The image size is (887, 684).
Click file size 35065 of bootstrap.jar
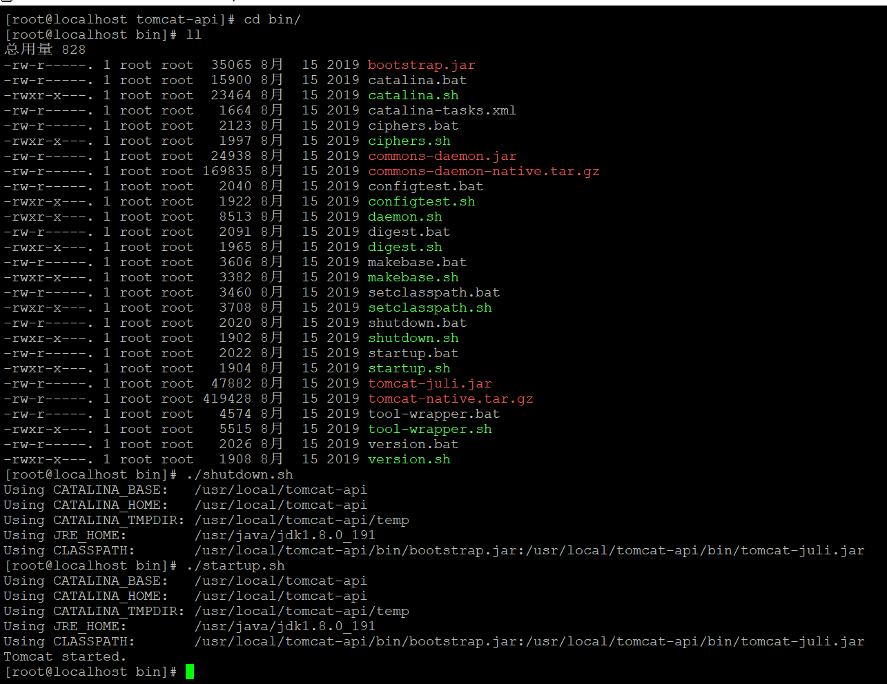231,65
